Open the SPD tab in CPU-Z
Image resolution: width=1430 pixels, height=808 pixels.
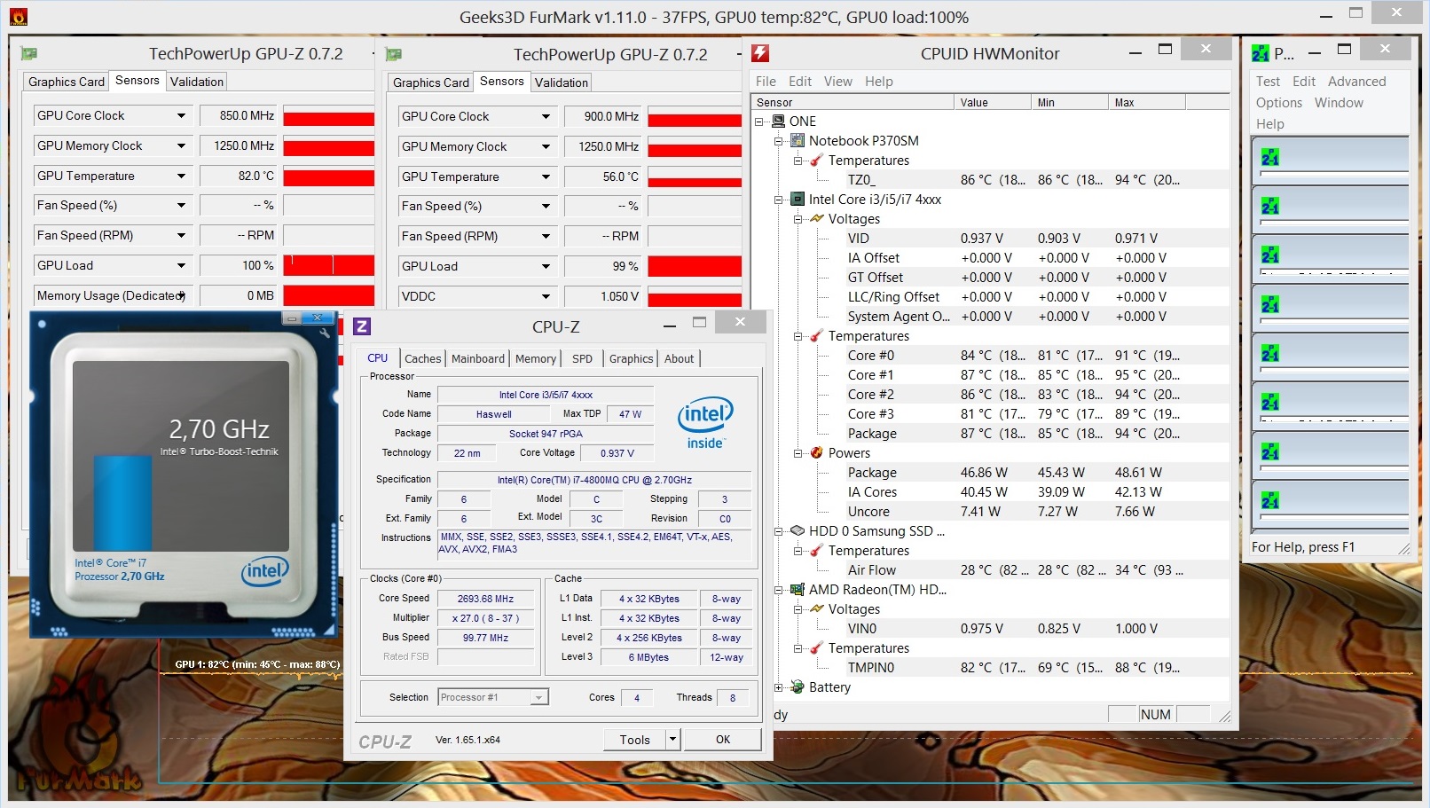point(582,358)
